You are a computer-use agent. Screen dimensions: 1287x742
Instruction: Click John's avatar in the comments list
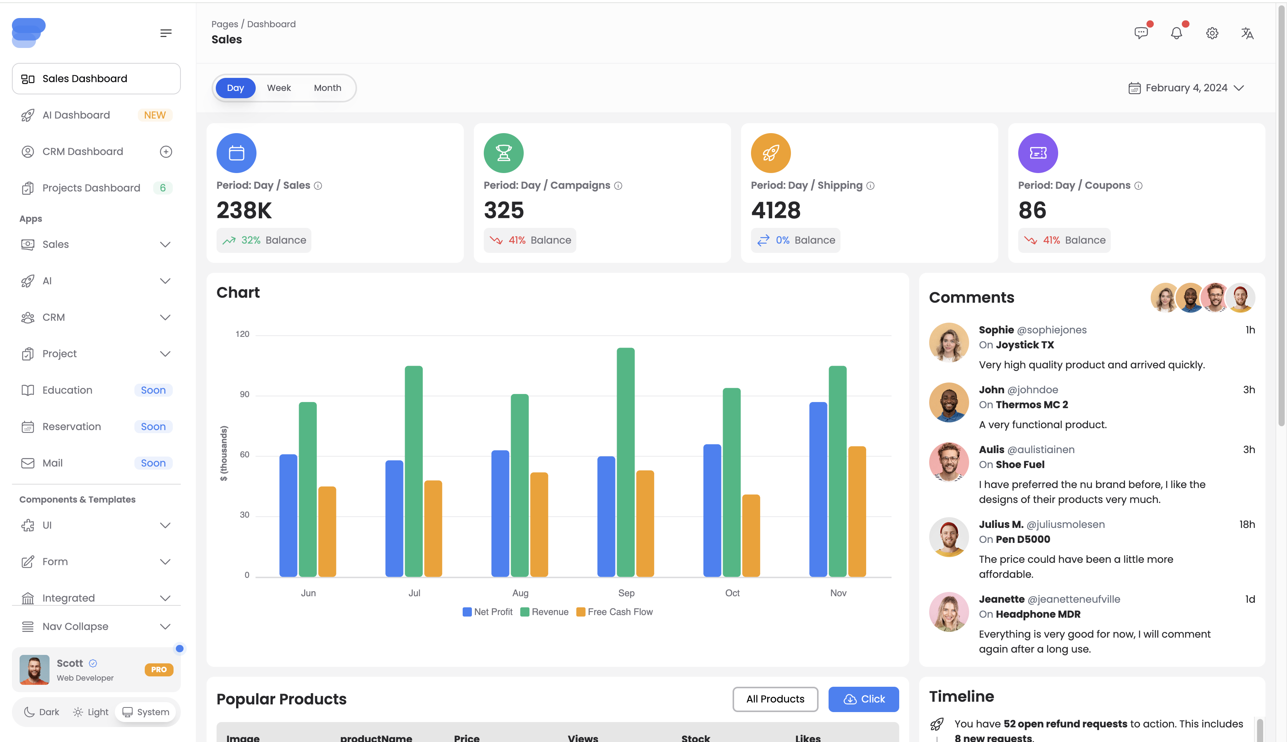(948, 402)
